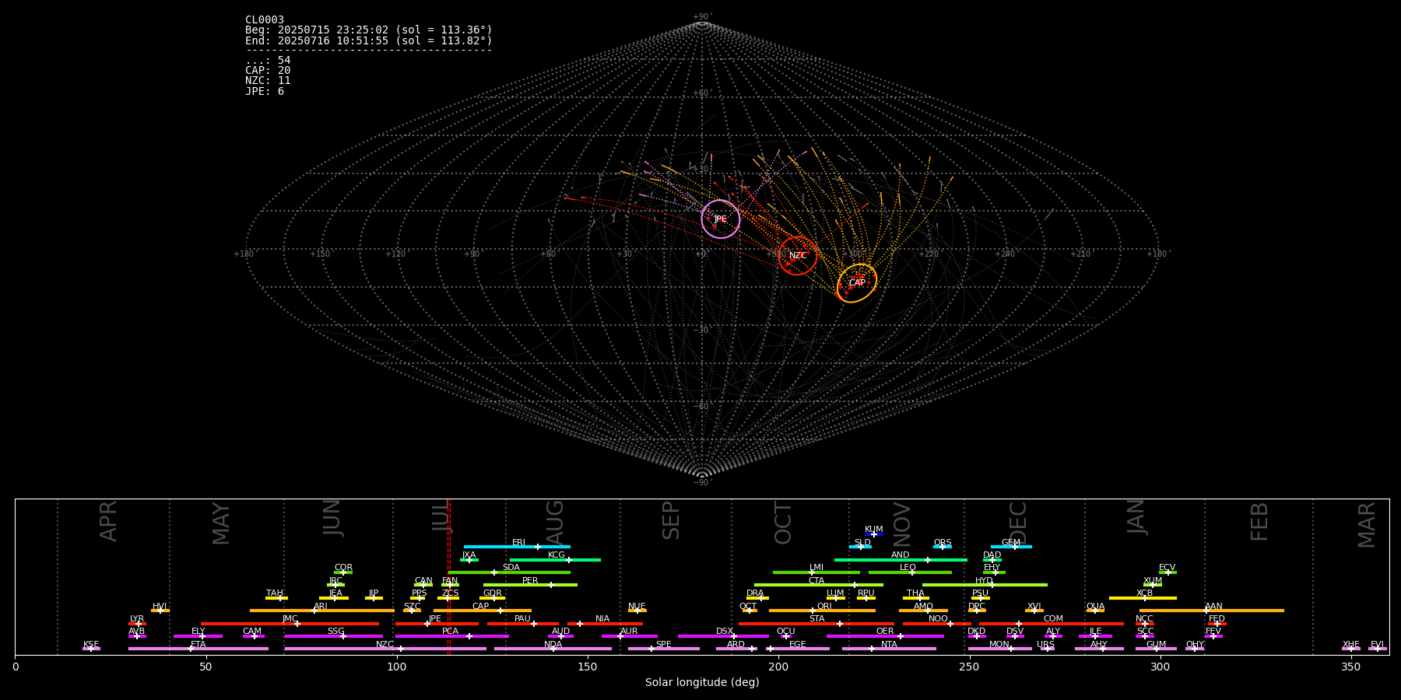The width and height of the screenshot is (1401, 700).
Task: Click the DSX shower bar
Action: pos(724,636)
